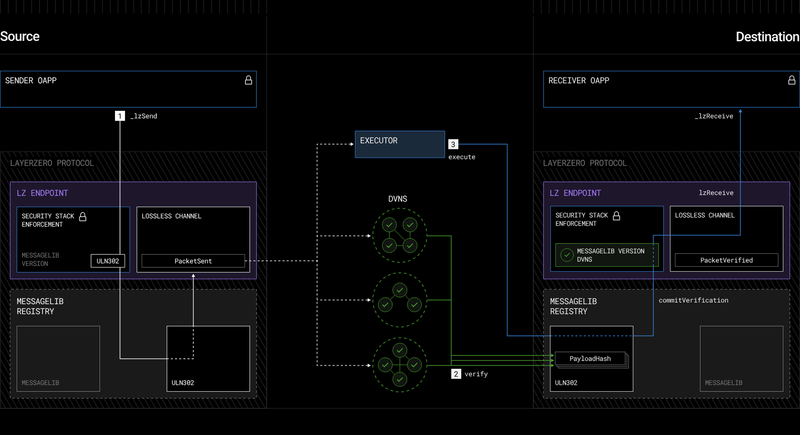The width and height of the screenshot is (800, 435).
Task: Click the lock icon on RECEIVER OAPP
Action: (792, 80)
